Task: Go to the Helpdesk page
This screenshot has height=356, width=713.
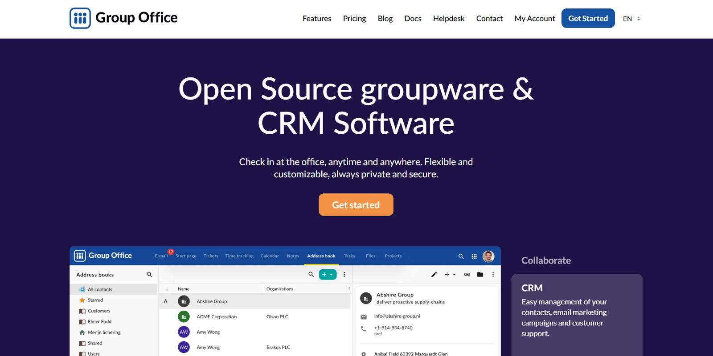Action: click(x=449, y=19)
